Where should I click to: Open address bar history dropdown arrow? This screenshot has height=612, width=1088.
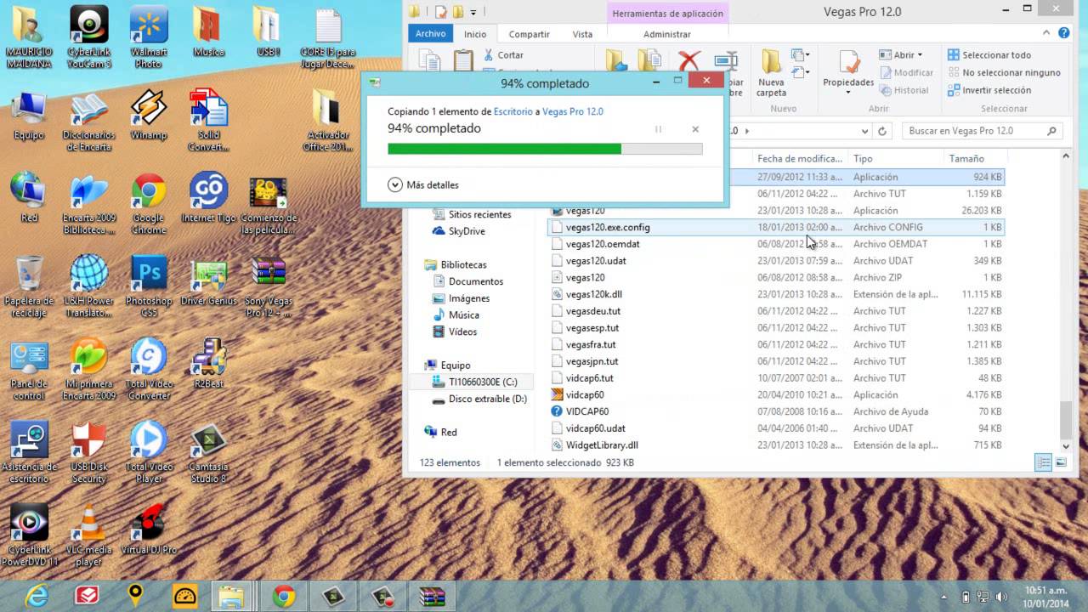(865, 131)
